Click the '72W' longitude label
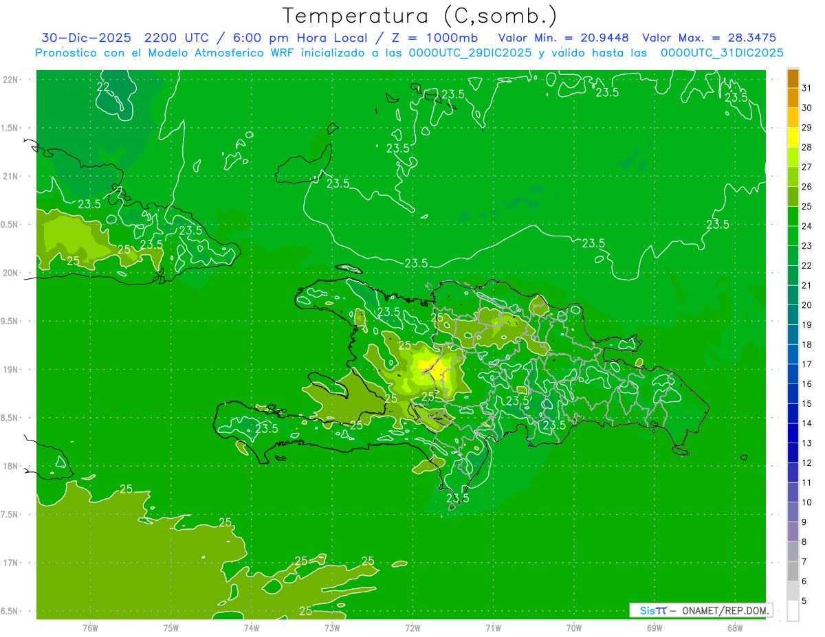 [x=412, y=628]
